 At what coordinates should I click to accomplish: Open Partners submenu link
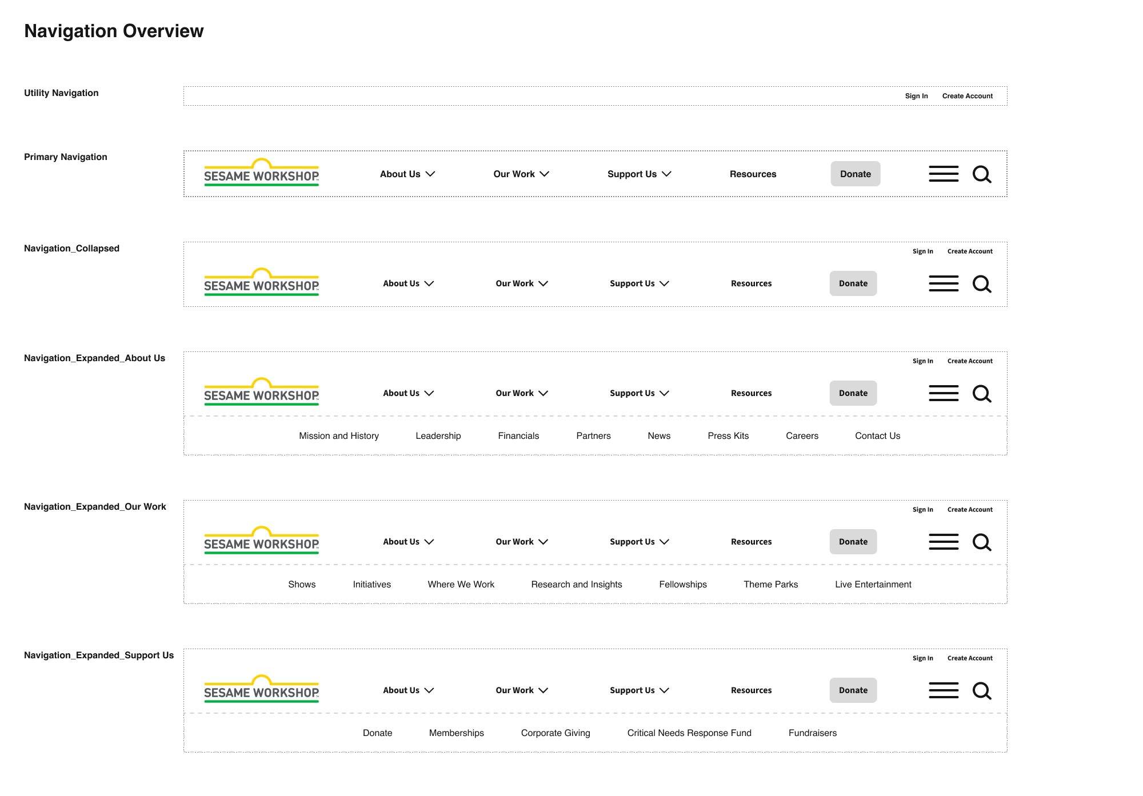click(593, 435)
